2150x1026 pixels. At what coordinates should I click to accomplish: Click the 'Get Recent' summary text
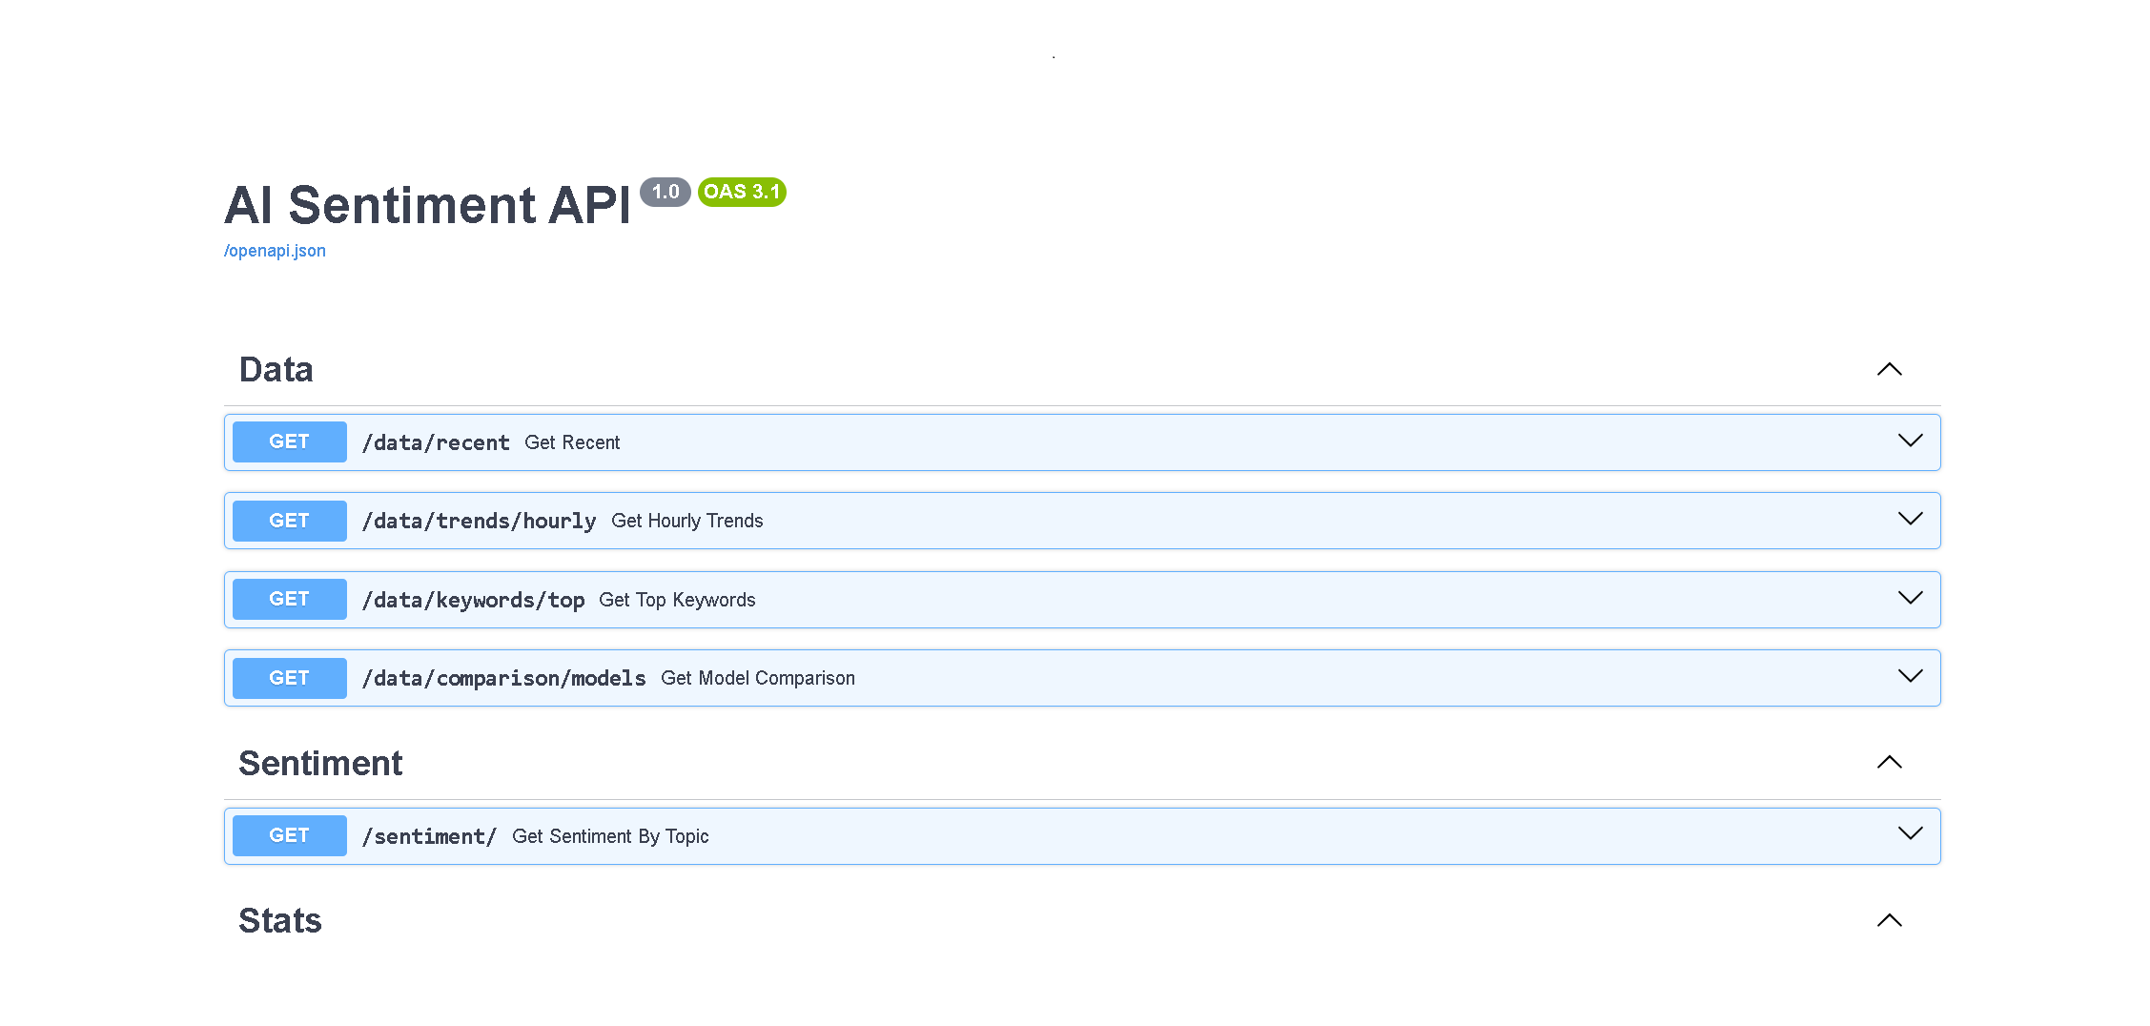tap(572, 442)
